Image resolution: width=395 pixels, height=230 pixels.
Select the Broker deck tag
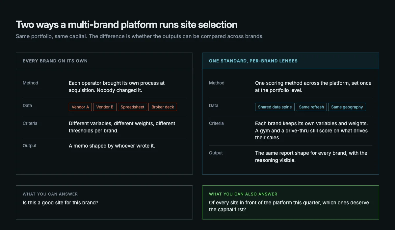pyautogui.click(x=163, y=107)
